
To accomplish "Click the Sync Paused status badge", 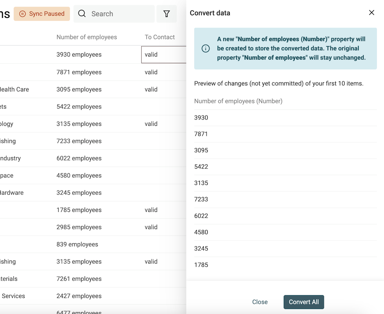I will coord(42,14).
